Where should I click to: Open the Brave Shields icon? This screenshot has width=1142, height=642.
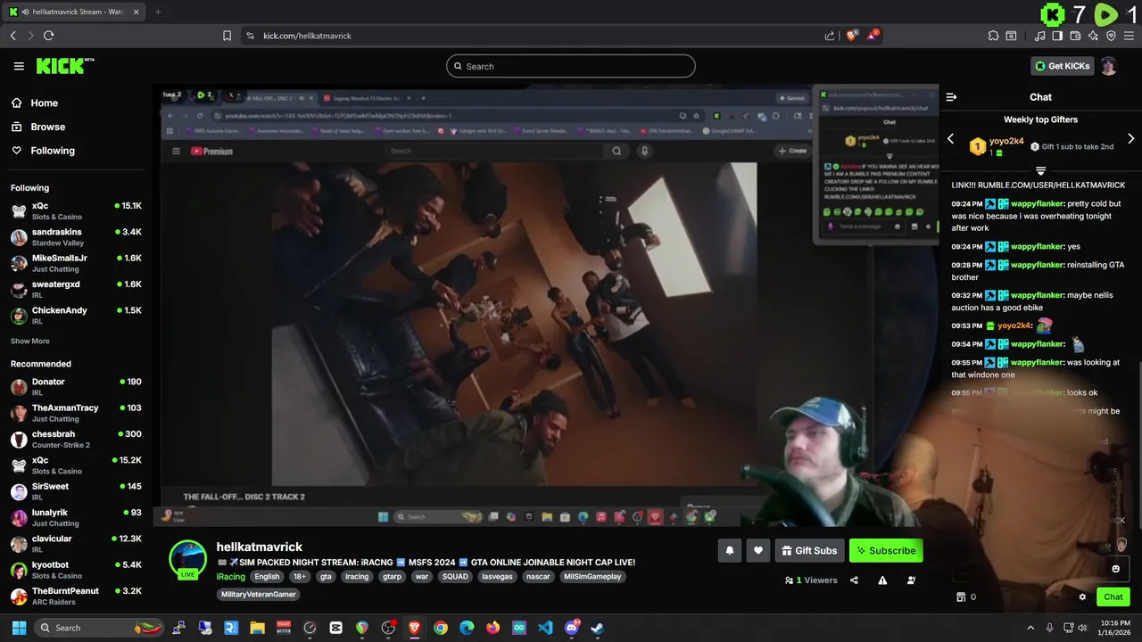pos(851,36)
